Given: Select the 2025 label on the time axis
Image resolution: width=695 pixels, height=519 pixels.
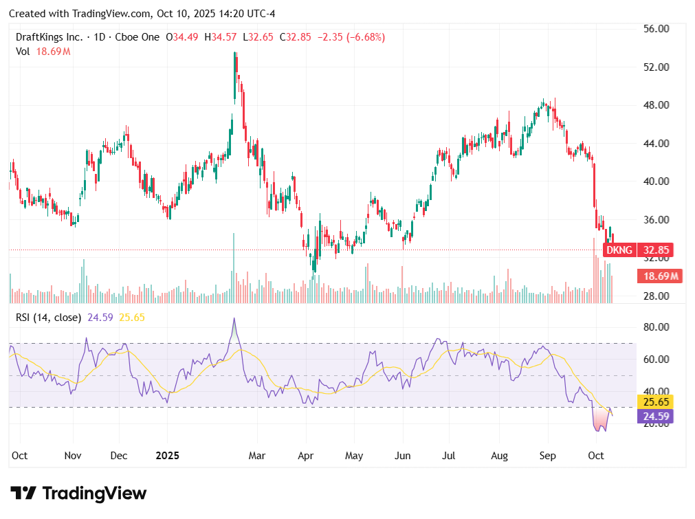Looking at the screenshot, I should pos(168,456).
